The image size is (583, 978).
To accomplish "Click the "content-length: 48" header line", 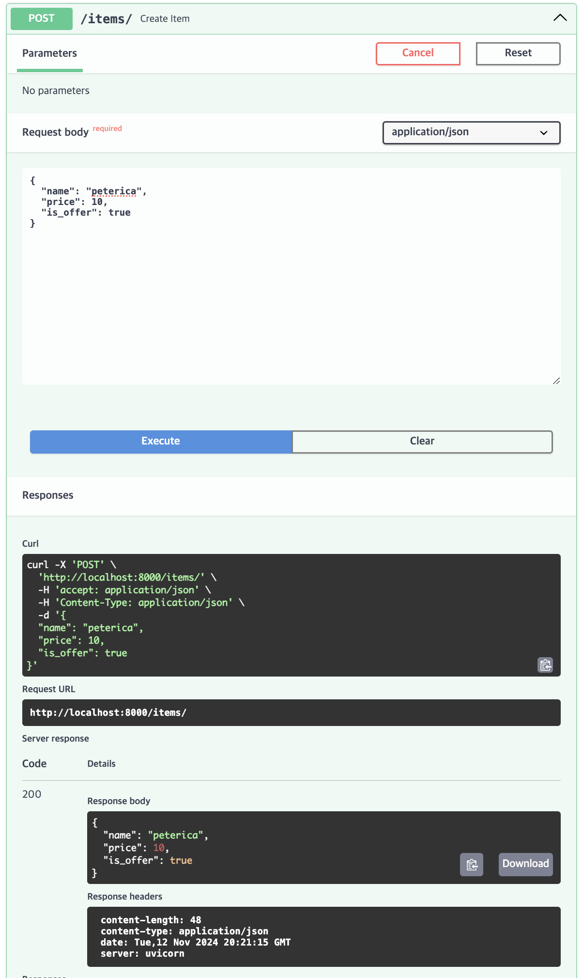I will coord(151,920).
